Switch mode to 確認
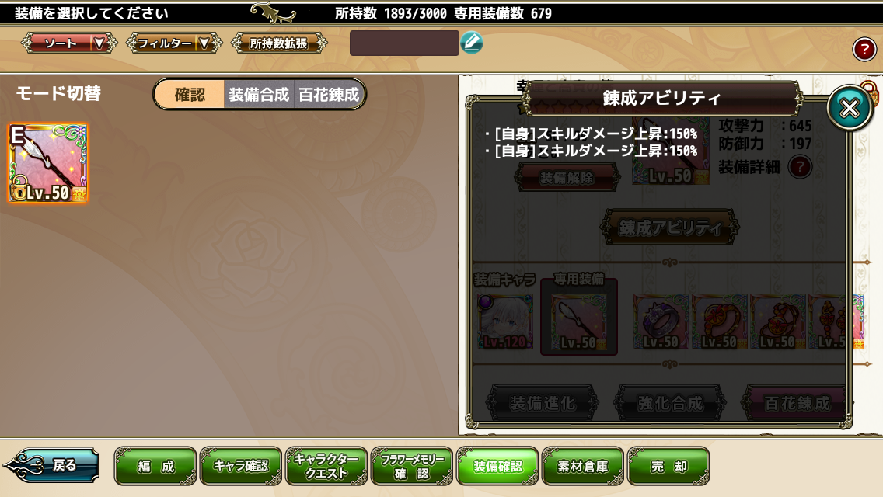Screen dimensions: 883x497 (x=190, y=95)
